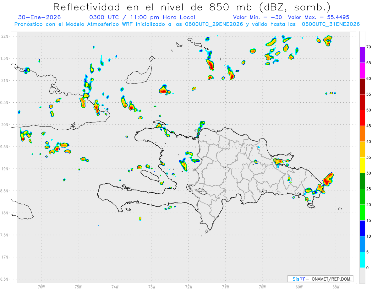
Task: Select the '69W' longitude label
Action: [x=299, y=287]
